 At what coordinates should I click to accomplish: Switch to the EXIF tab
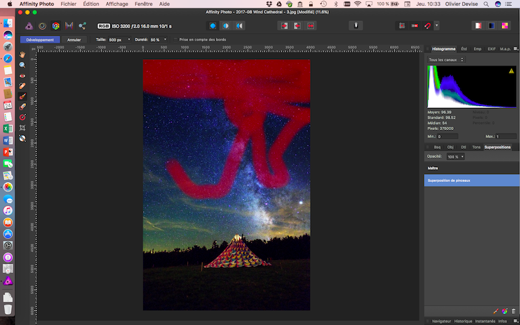click(491, 49)
